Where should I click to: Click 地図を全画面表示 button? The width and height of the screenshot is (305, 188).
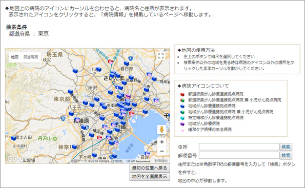point(150,177)
